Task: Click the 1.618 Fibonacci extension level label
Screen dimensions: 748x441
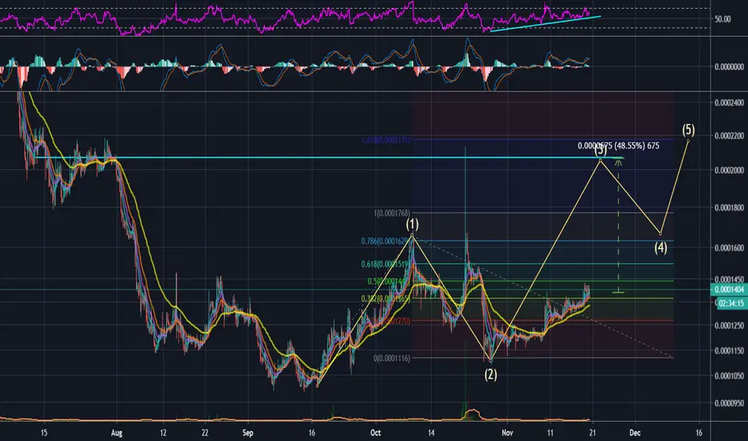Action: coord(385,140)
